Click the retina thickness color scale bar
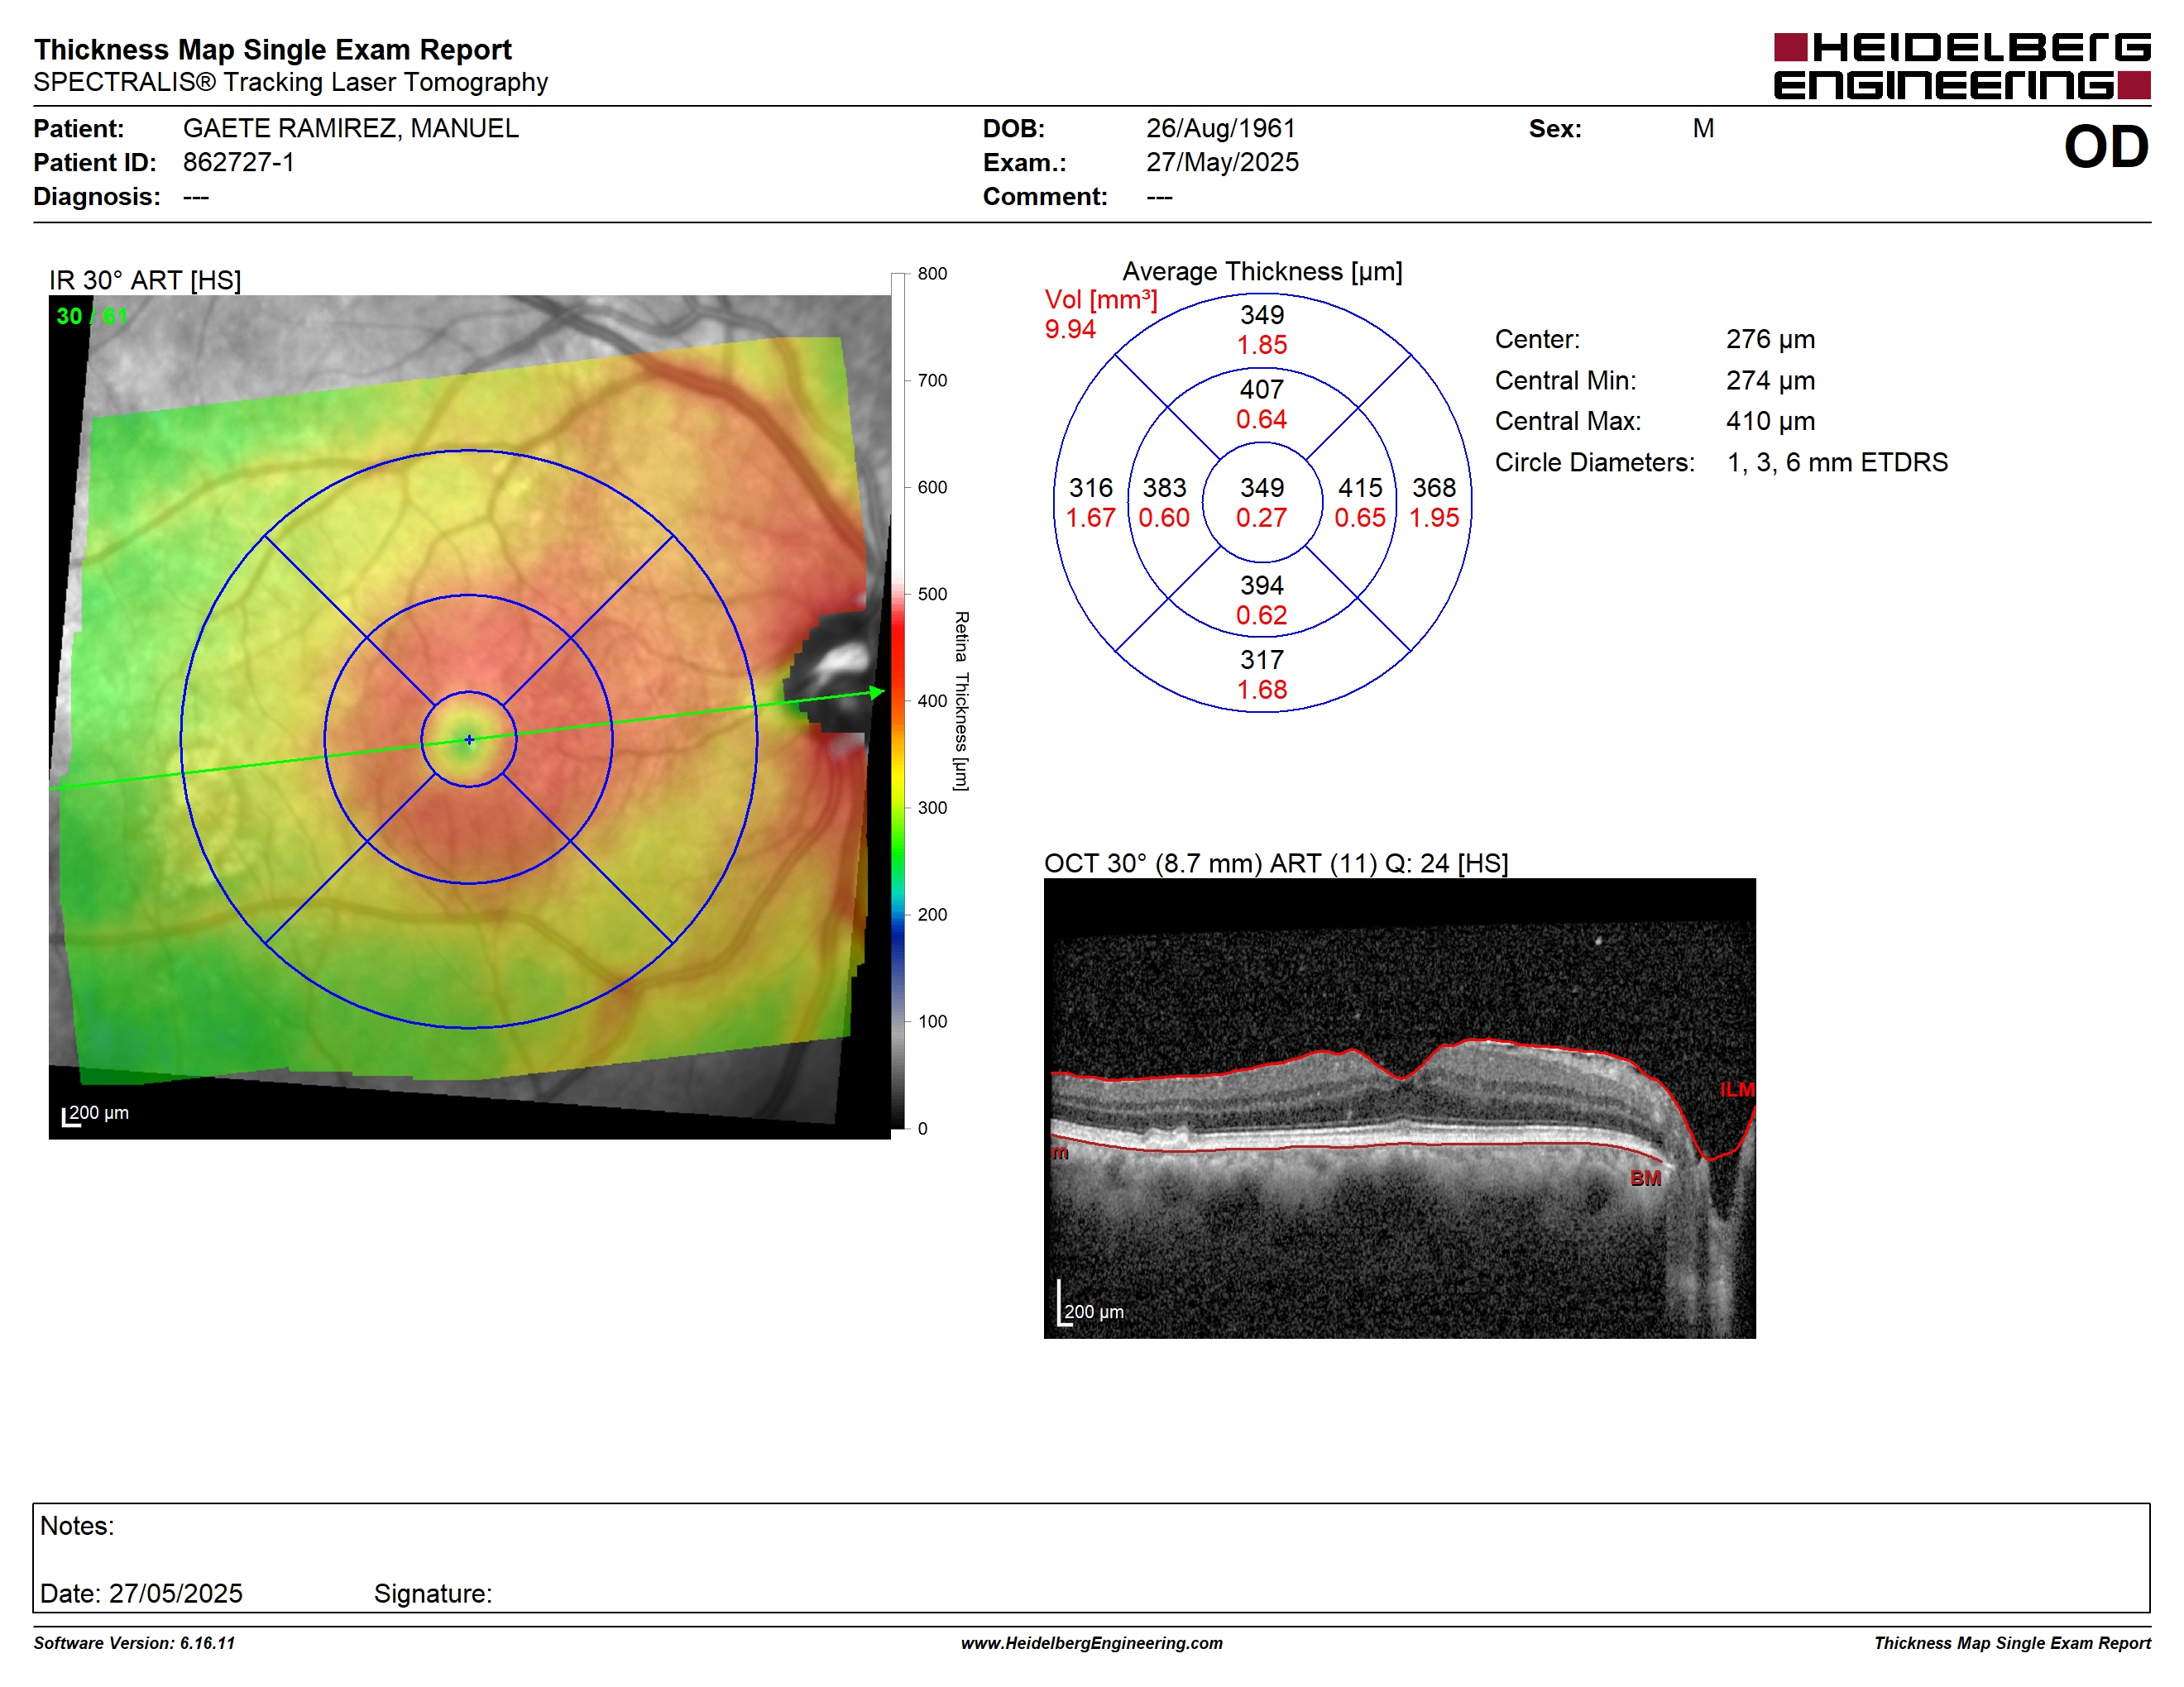Screen dimensions: 2184x1687 coord(898,700)
